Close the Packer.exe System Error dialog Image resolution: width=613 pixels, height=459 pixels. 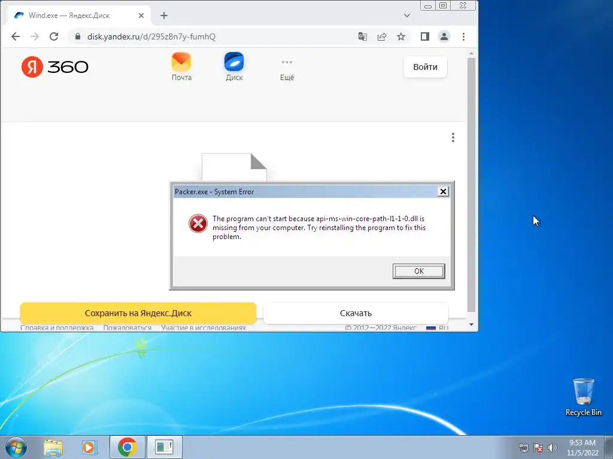pyautogui.click(x=443, y=192)
